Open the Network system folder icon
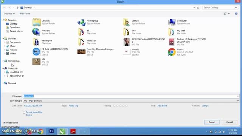Viewport: 242px width, 136px height. tap(36, 32)
